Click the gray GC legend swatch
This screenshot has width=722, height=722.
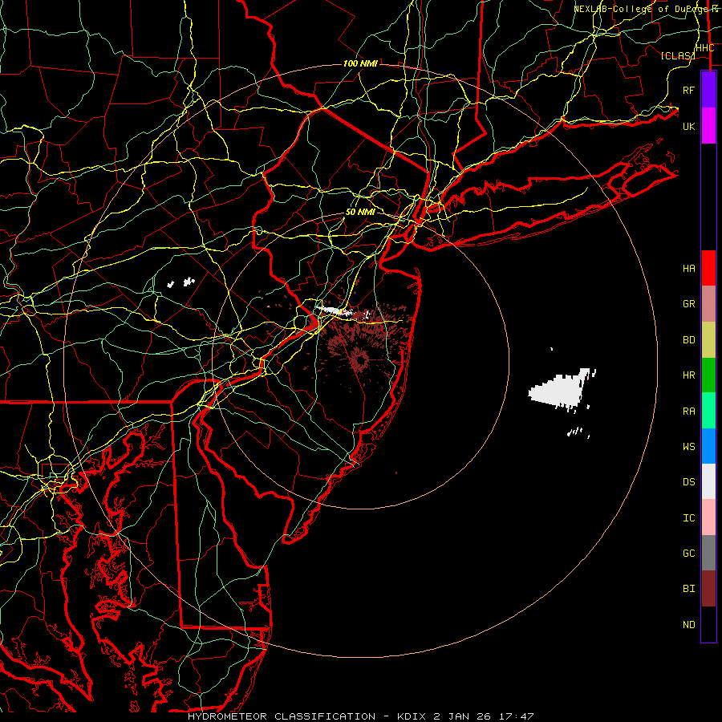[x=708, y=553]
